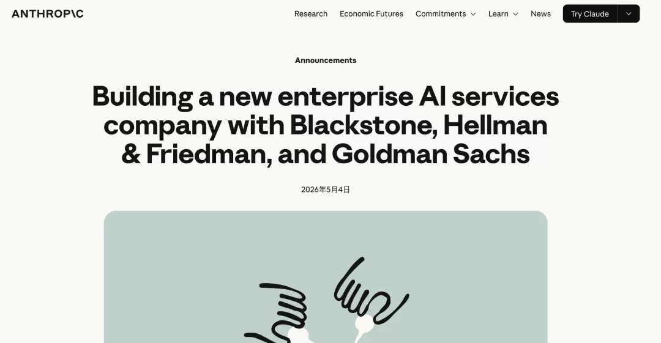Click the handshake hero illustration
Screen dimensions: 661x343
326,277
